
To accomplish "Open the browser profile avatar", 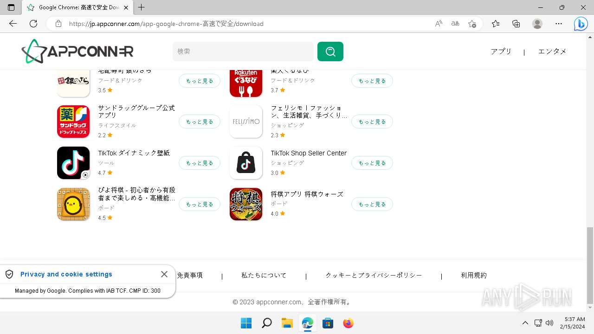I will click(537, 24).
